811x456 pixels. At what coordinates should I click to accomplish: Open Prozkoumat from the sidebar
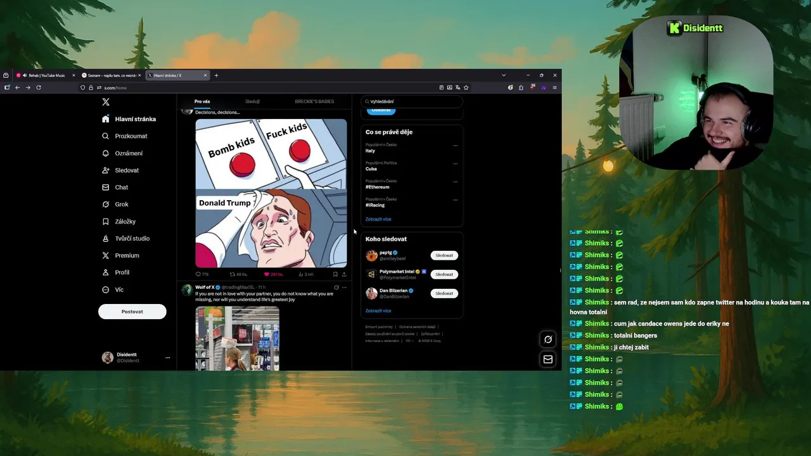click(x=125, y=136)
